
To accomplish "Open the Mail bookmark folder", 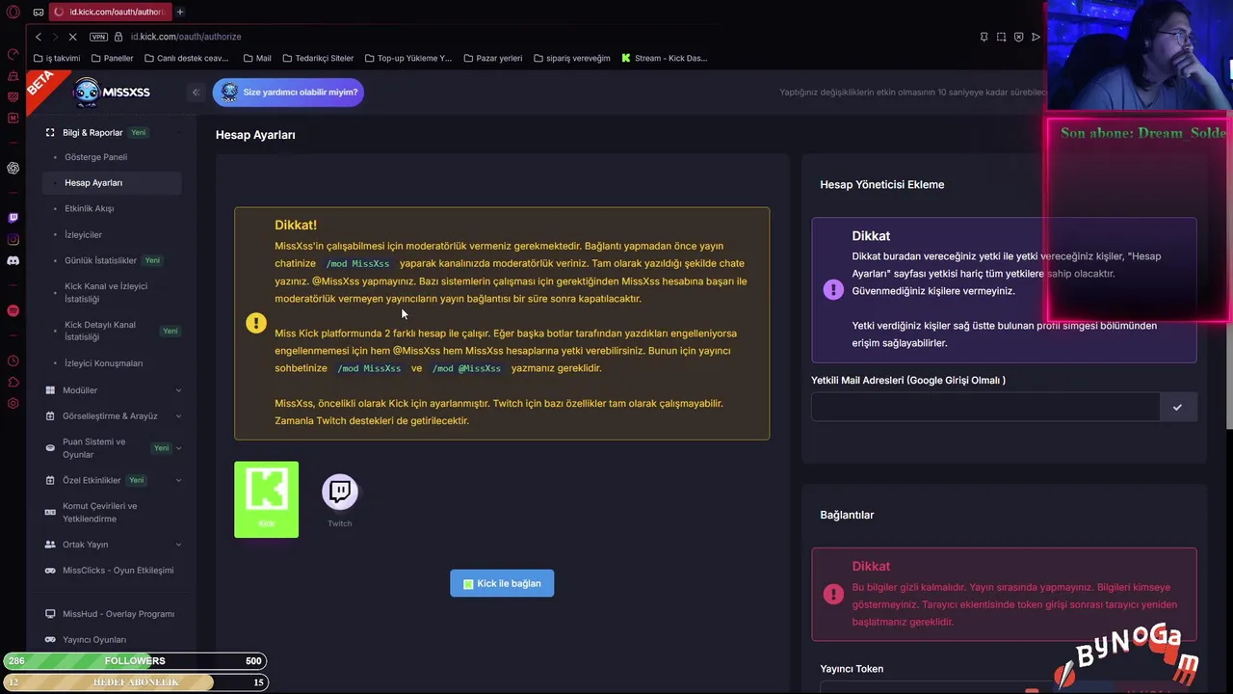I will coord(256,58).
